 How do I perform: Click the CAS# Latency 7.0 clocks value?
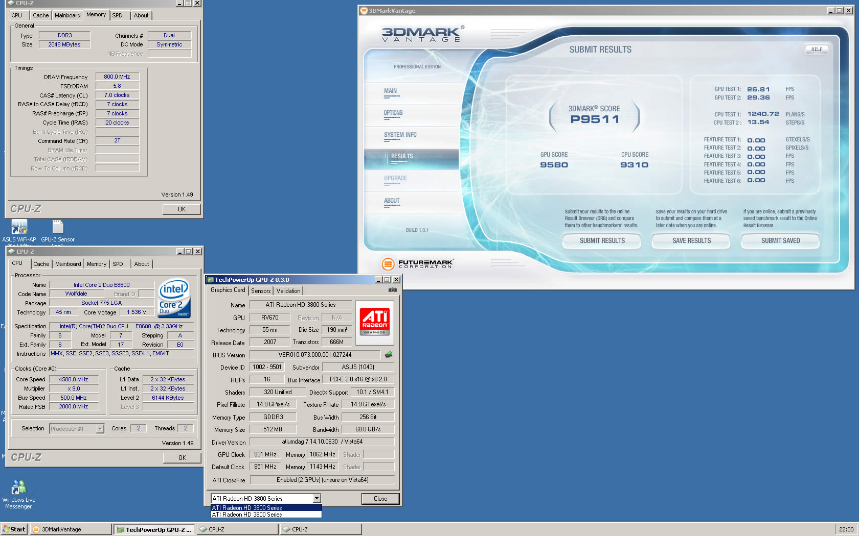117,95
